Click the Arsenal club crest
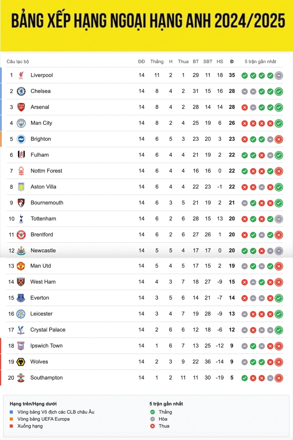This screenshot has width=293, height=440. pos(21,107)
